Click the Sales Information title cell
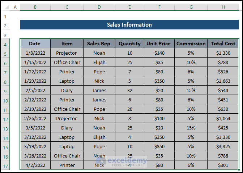This screenshot has width=243, height=173. 129,25
